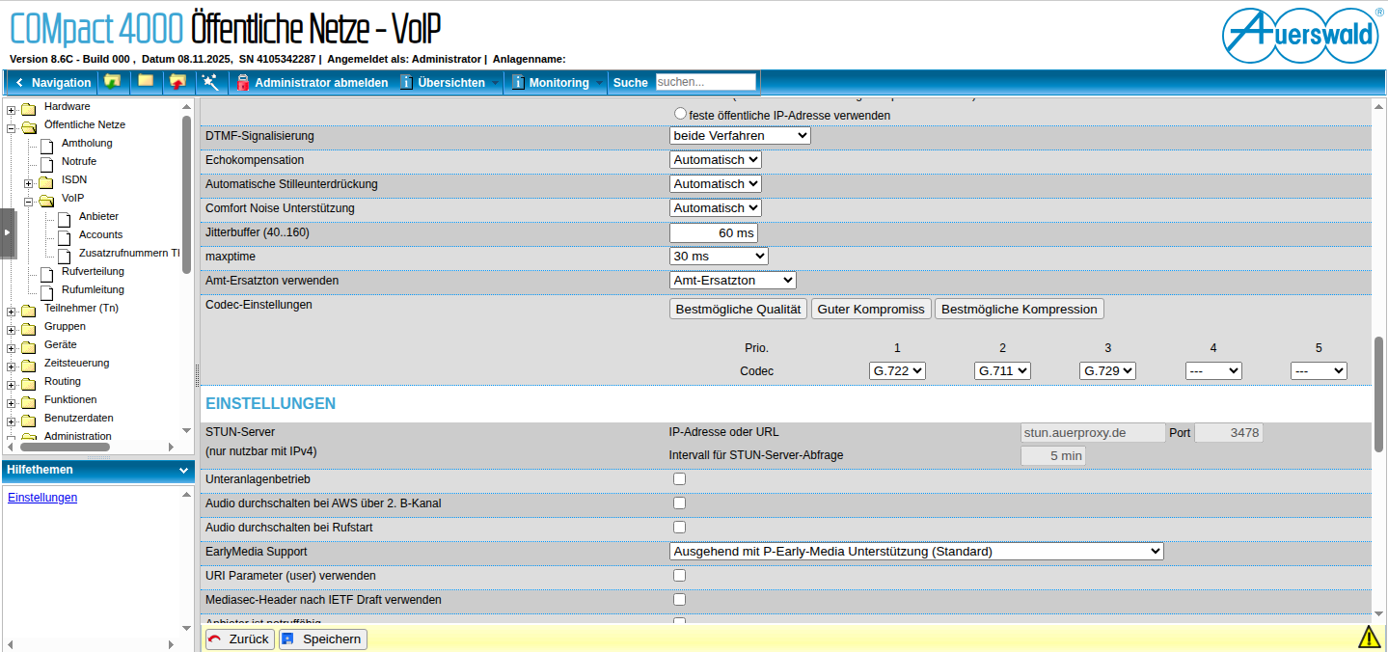The height and width of the screenshot is (652, 1388).
Task: Click the plain yellow folder toolbar icon
Action: pos(146,81)
